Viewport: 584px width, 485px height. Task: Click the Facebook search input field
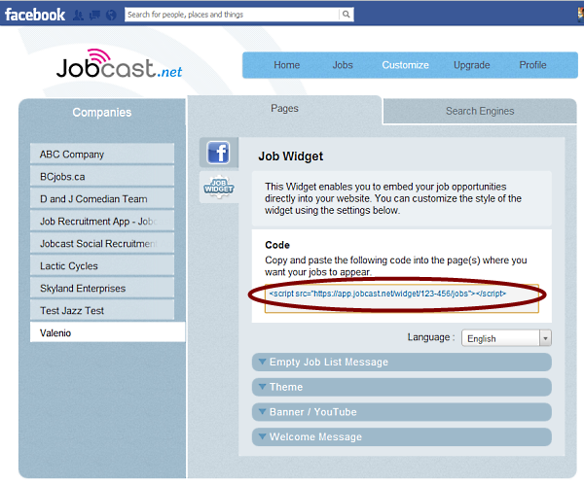(232, 15)
